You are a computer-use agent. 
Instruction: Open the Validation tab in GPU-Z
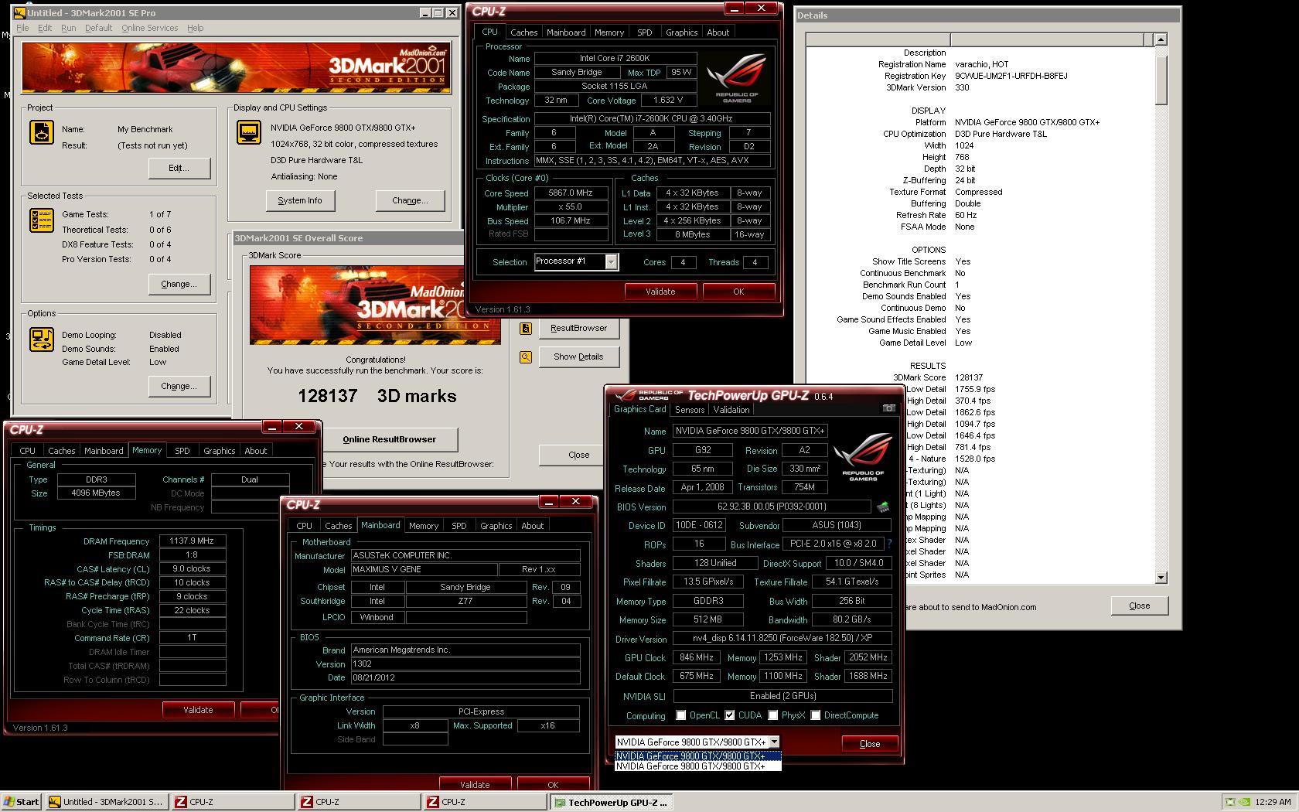pos(731,410)
